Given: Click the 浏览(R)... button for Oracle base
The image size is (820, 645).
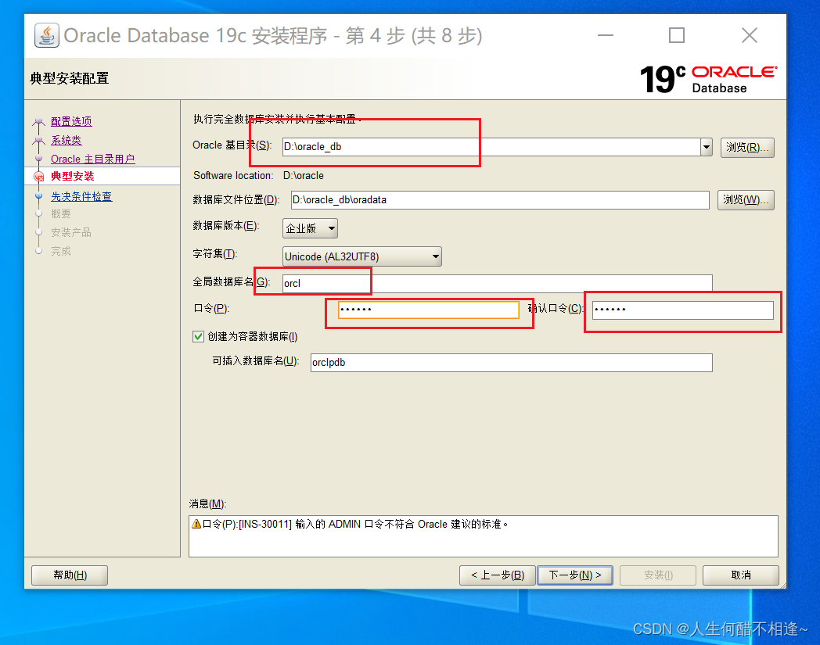Looking at the screenshot, I should (747, 148).
